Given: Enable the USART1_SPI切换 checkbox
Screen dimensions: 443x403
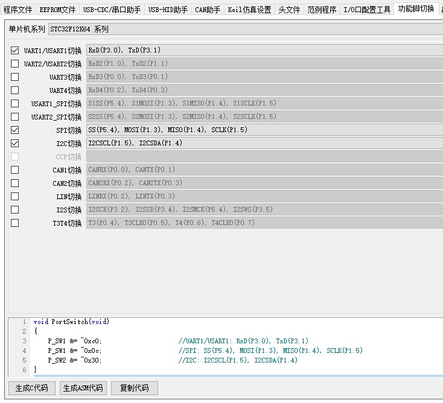Looking at the screenshot, I should pos(14,104).
